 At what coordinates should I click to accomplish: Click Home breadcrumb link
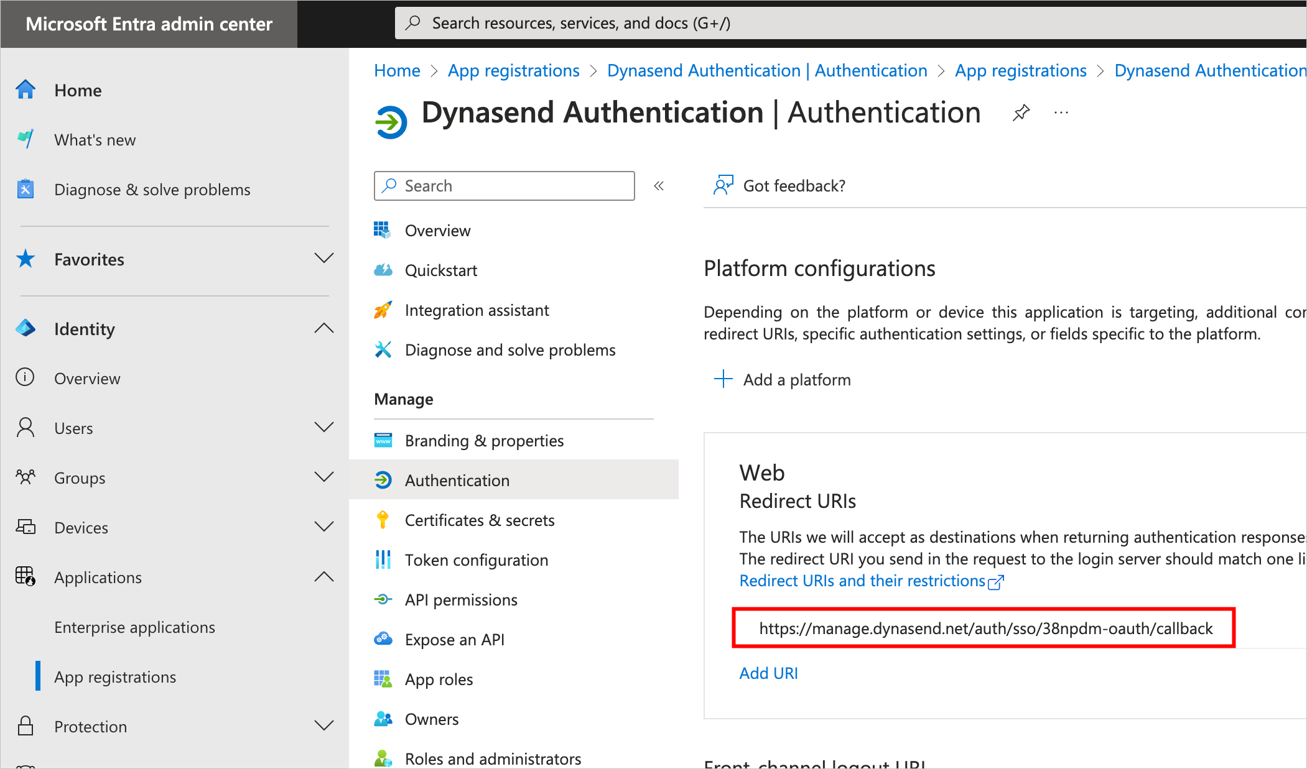[397, 71]
